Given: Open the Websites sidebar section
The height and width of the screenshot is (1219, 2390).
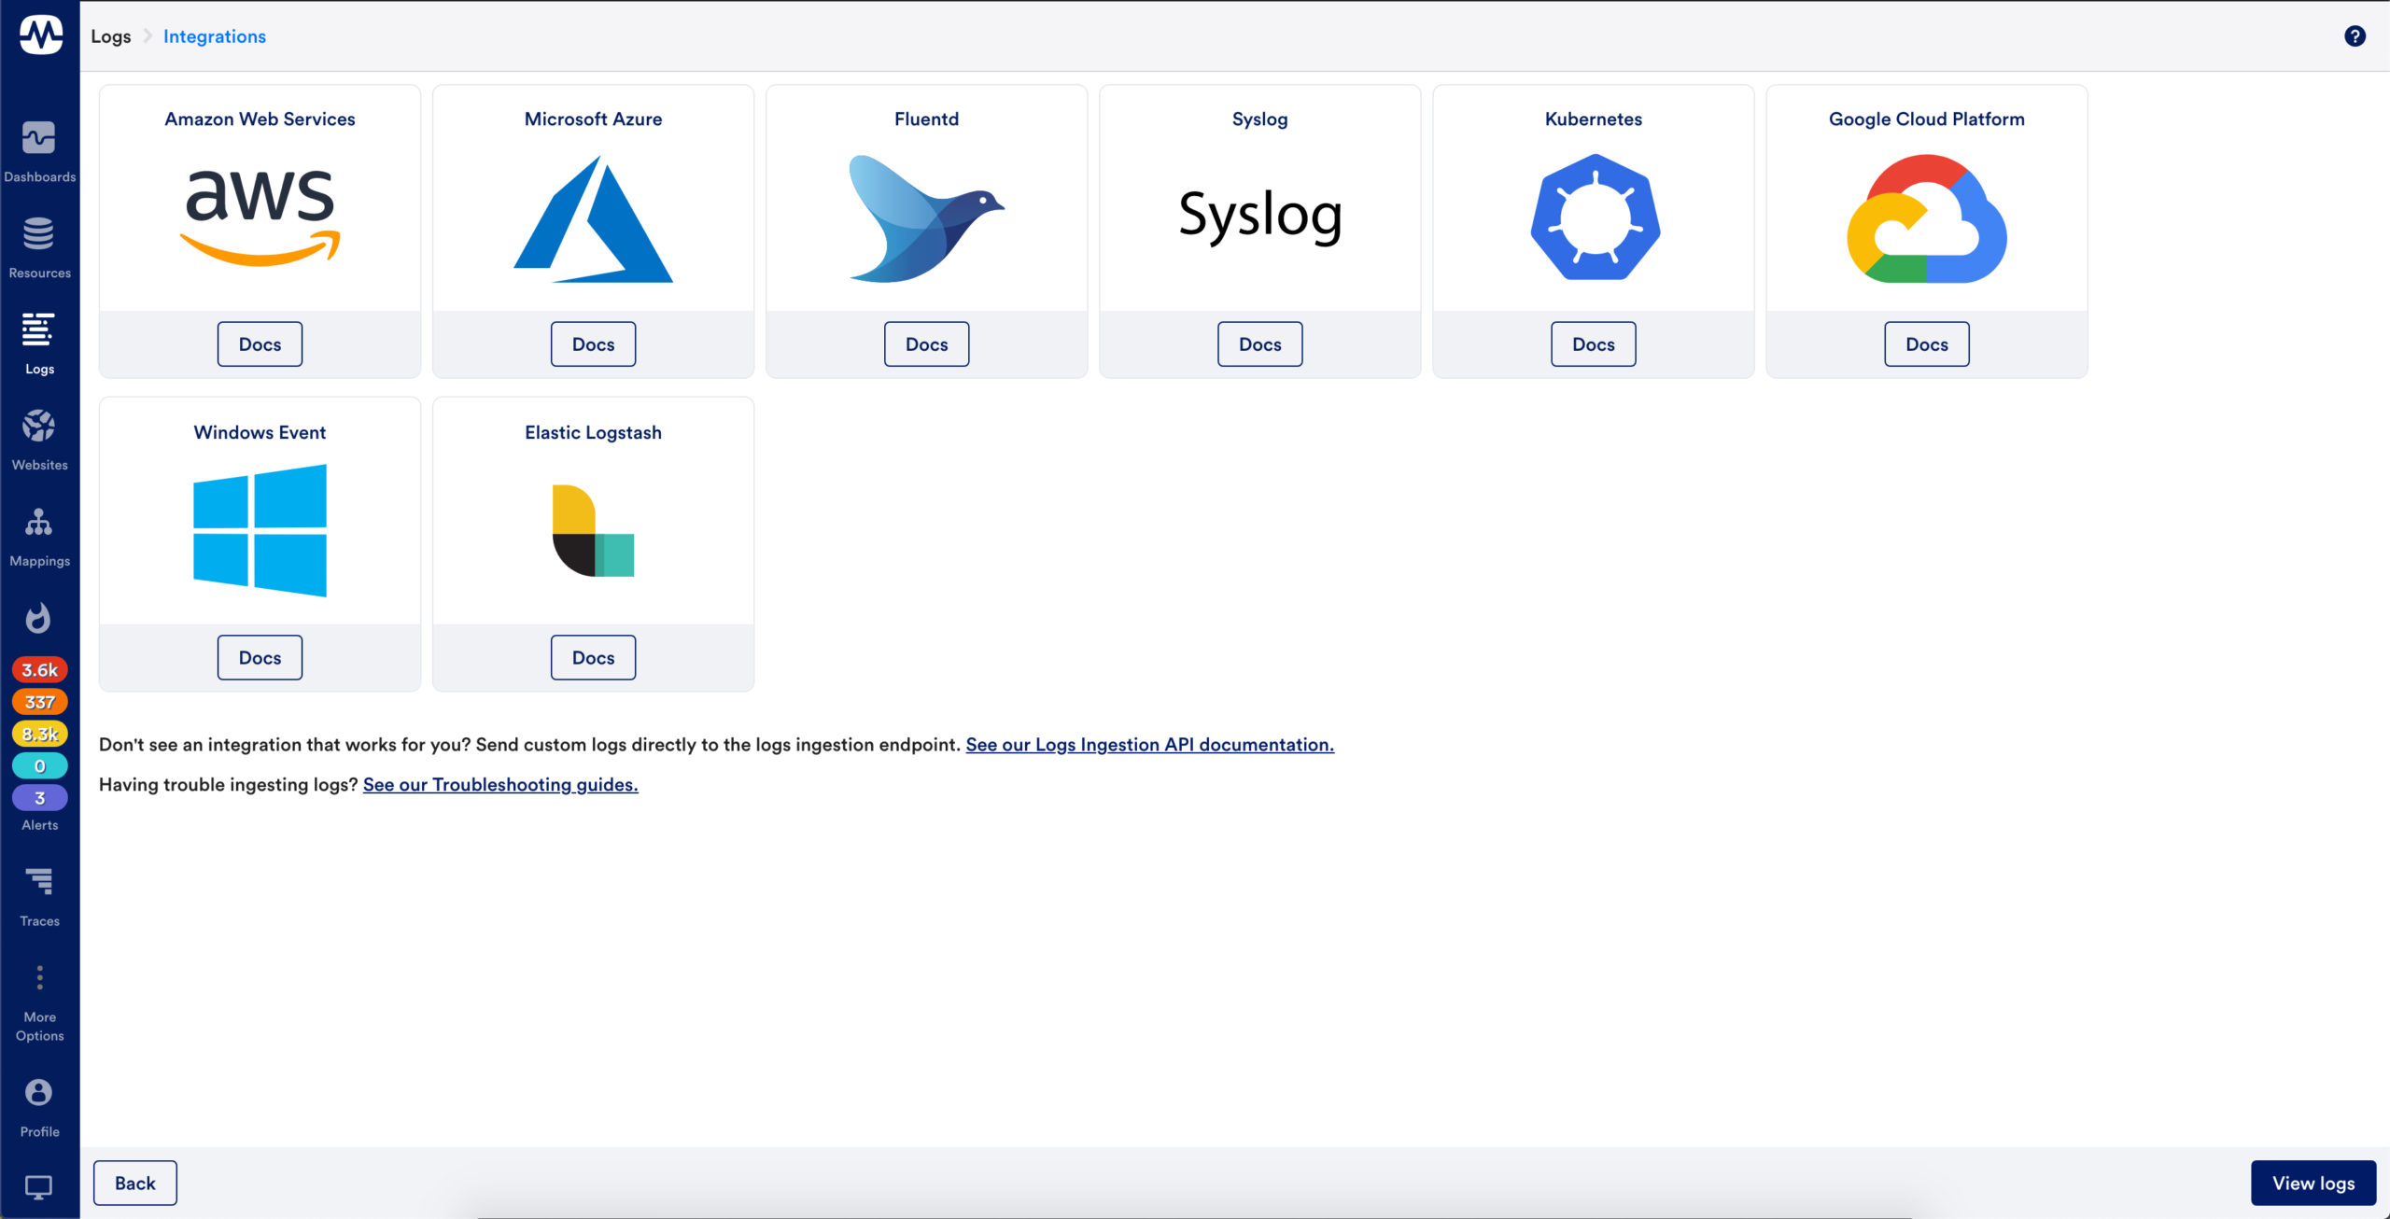Looking at the screenshot, I should point(39,440).
